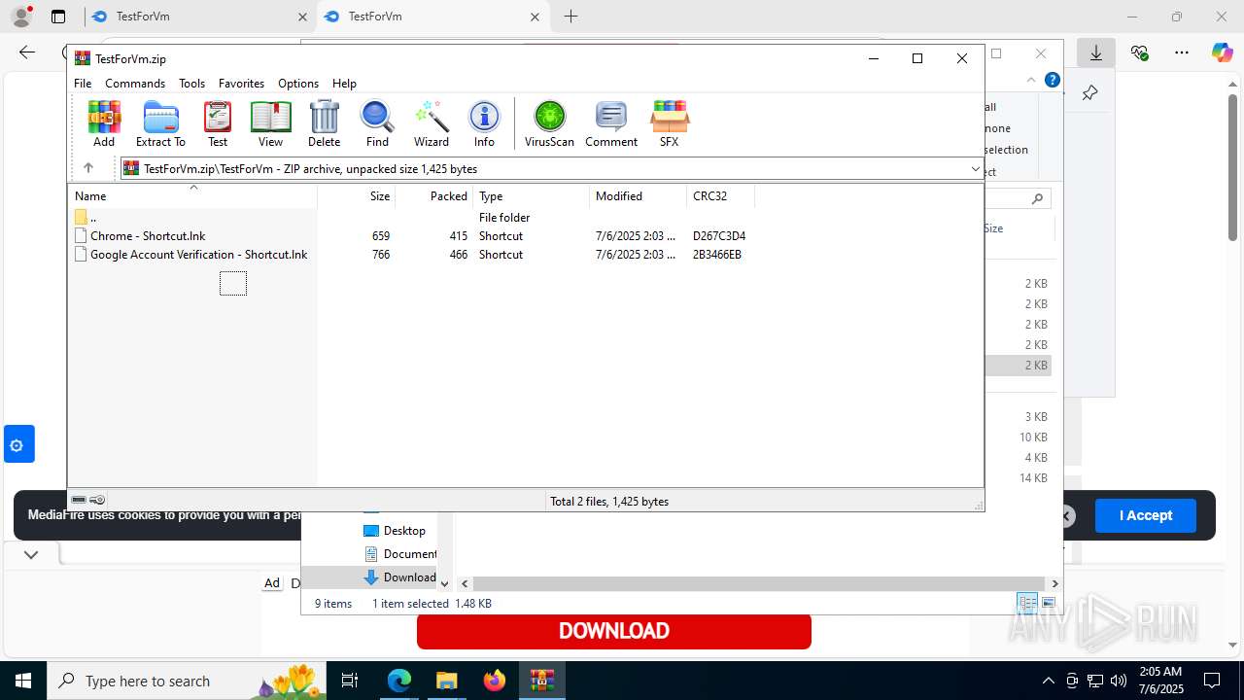Viewport: 1244px width, 700px height.
Task: Show hidden system tray icons
Action: 1048,681
